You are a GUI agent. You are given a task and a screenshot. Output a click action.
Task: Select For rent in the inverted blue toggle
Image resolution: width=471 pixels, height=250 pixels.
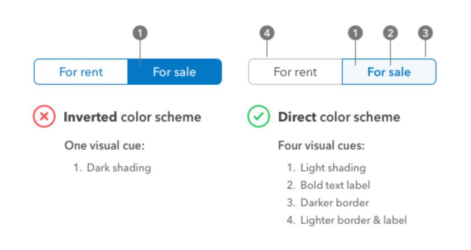81,72
